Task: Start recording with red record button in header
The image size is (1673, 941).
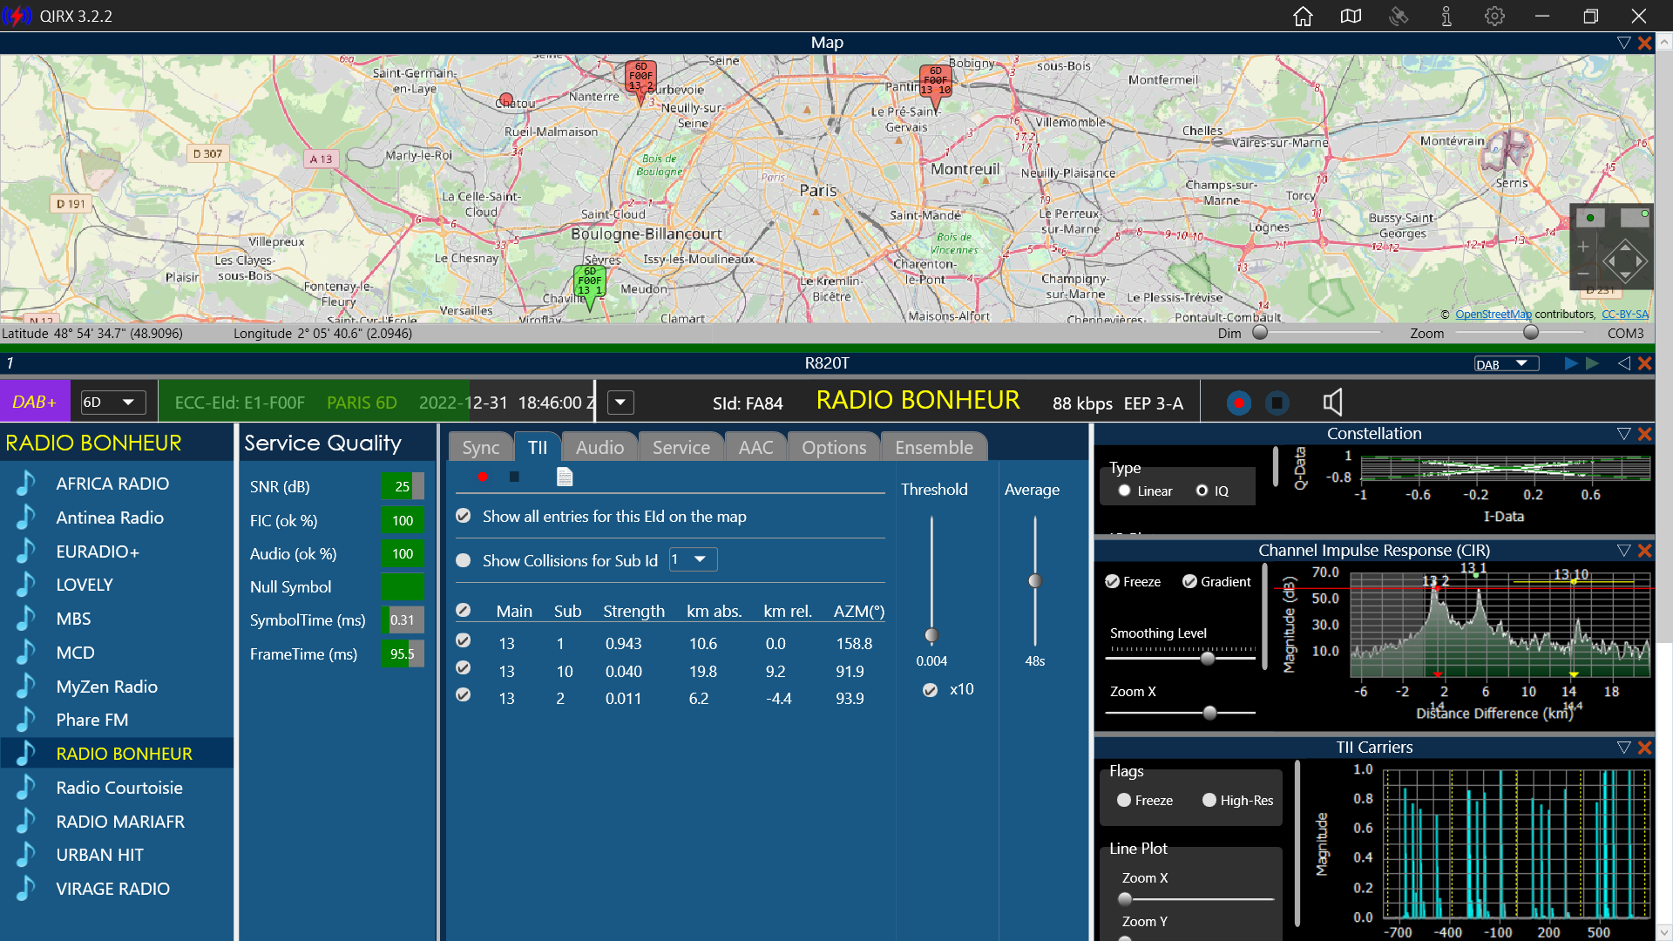Action: tap(1238, 403)
